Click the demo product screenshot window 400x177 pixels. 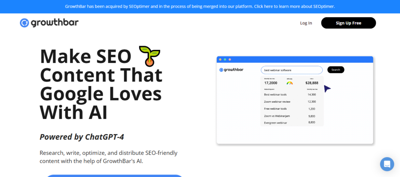295,100
